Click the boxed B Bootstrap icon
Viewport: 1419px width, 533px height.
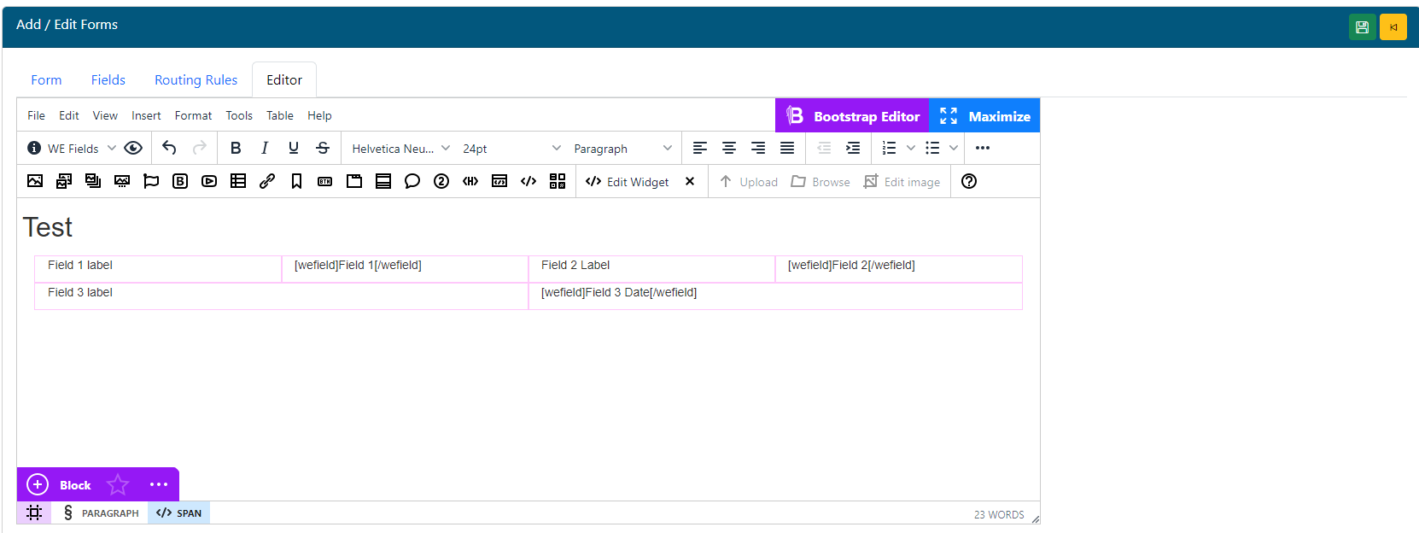180,181
